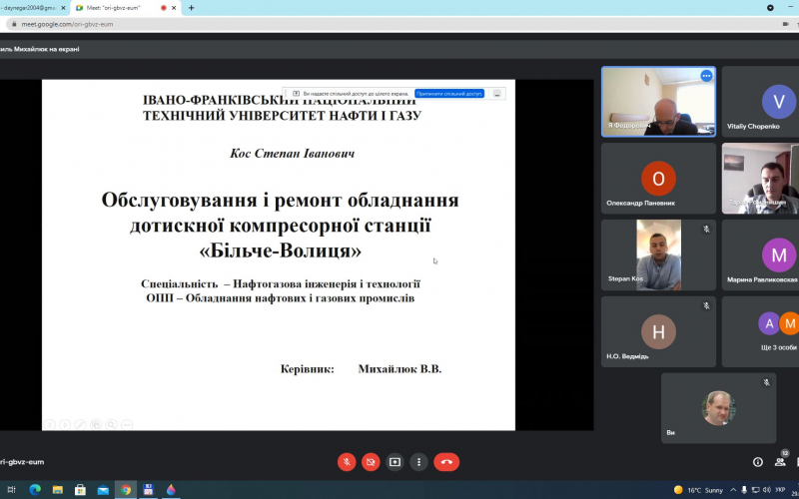The height and width of the screenshot is (499, 799).
Task: Open the present screen button
Action: (x=395, y=462)
